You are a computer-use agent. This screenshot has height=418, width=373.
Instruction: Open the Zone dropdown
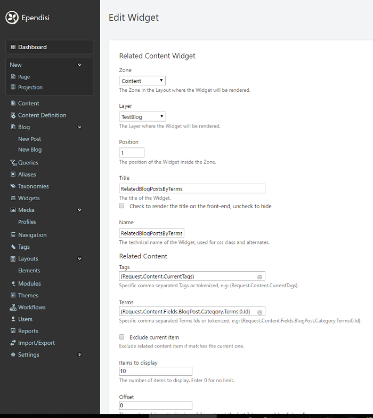pos(142,81)
